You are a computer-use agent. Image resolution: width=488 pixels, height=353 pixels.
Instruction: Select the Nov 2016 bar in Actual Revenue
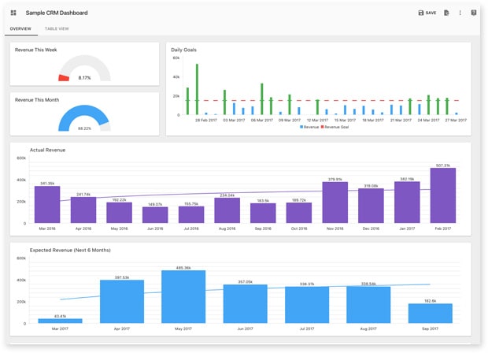335,203
